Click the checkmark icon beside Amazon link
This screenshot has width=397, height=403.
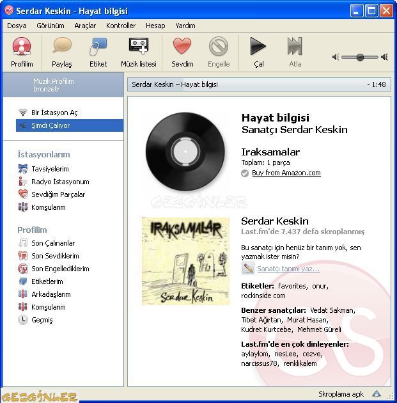pos(245,173)
